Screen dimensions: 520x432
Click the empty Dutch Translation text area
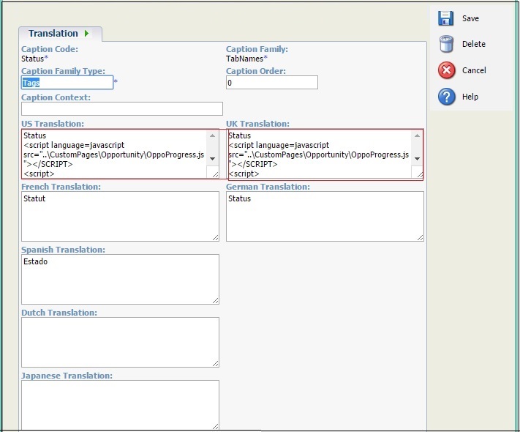pyautogui.click(x=120, y=343)
